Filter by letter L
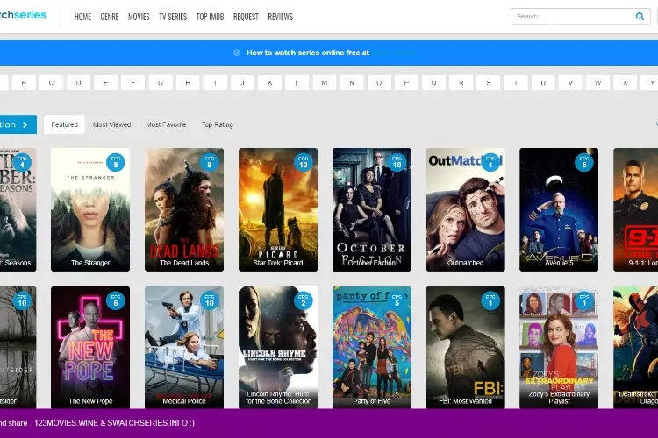The image size is (658, 438). 297,83
